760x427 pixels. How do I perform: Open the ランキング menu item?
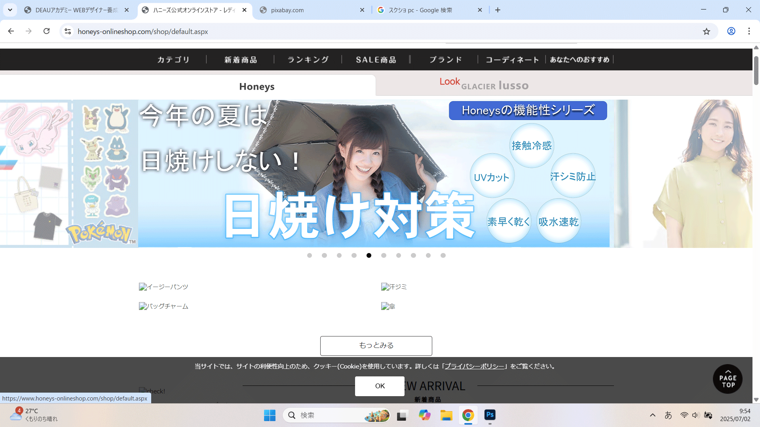coord(308,60)
